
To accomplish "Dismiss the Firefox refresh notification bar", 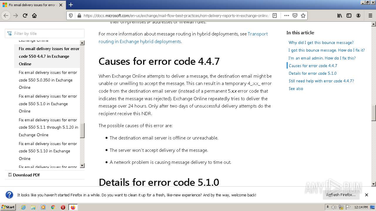I will click(x=367, y=195).
